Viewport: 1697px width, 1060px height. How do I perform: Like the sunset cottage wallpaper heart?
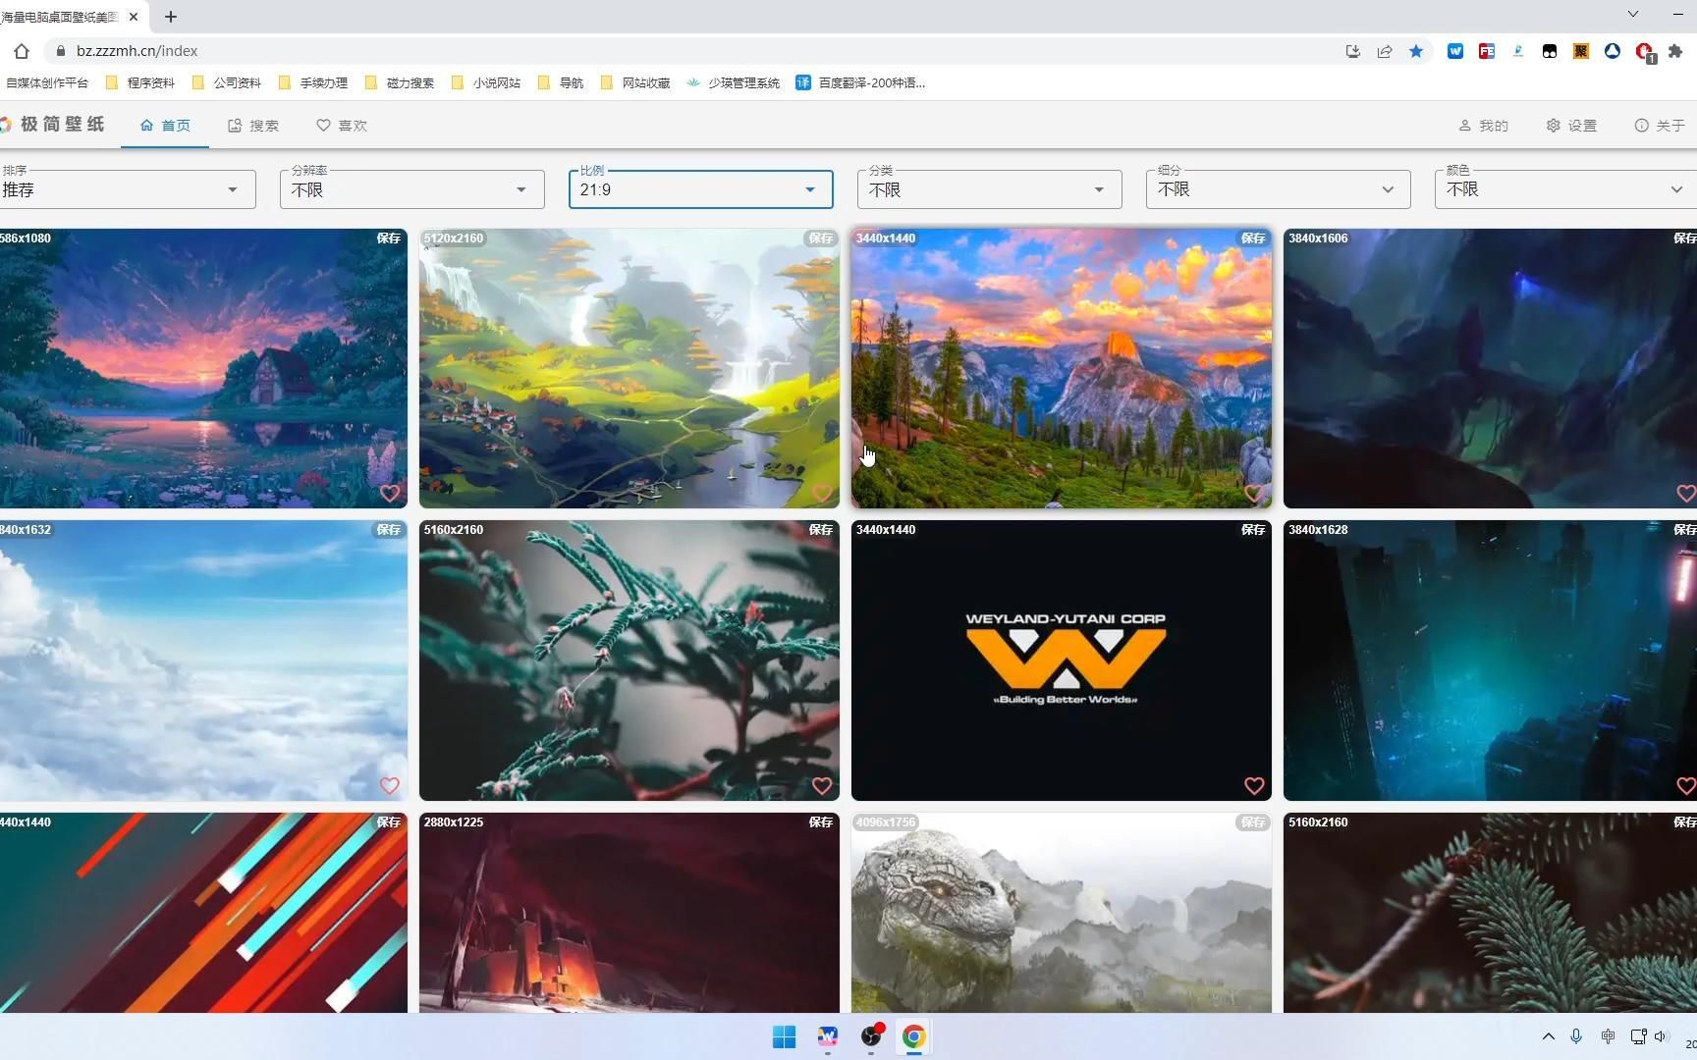click(390, 494)
